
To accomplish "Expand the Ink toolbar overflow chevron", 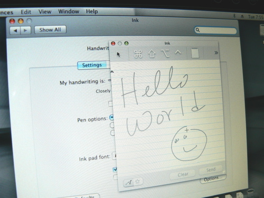I will [216, 53].
